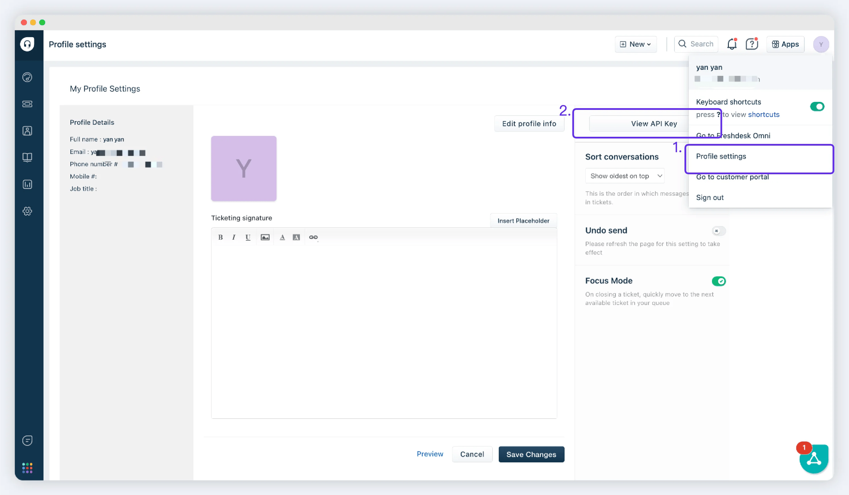Open Show oldest on top dropdown
This screenshot has width=849, height=495.
click(x=625, y=176)
